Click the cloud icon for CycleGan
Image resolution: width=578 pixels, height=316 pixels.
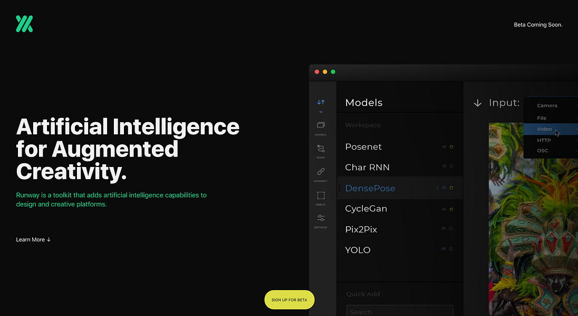tap(444, 209)
